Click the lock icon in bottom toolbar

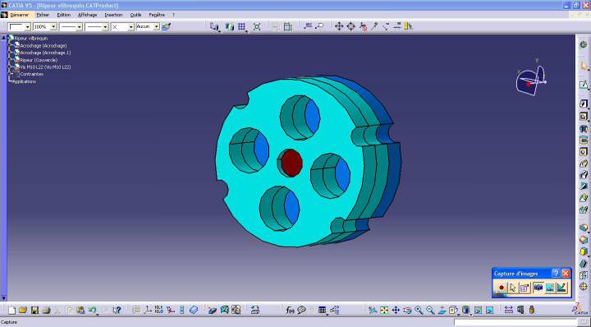[x=531, y=310]
